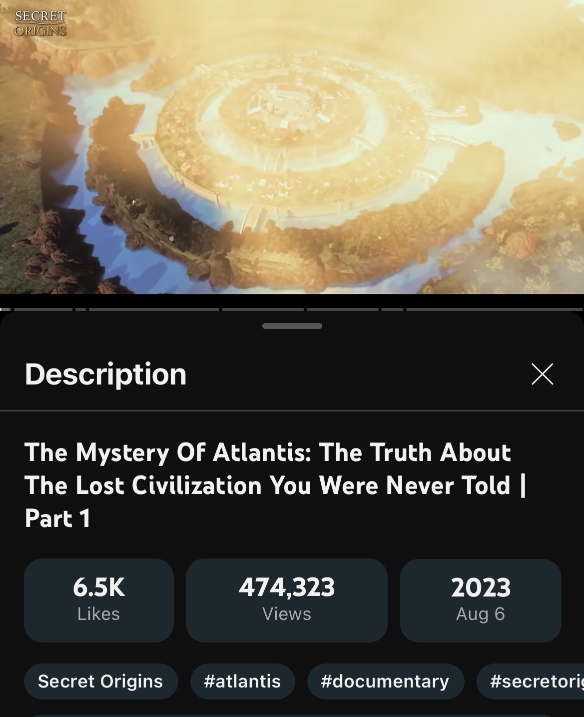Tap the 2023 Aug 6 date box
Screen dimensions: 584x717
point(481,600)
